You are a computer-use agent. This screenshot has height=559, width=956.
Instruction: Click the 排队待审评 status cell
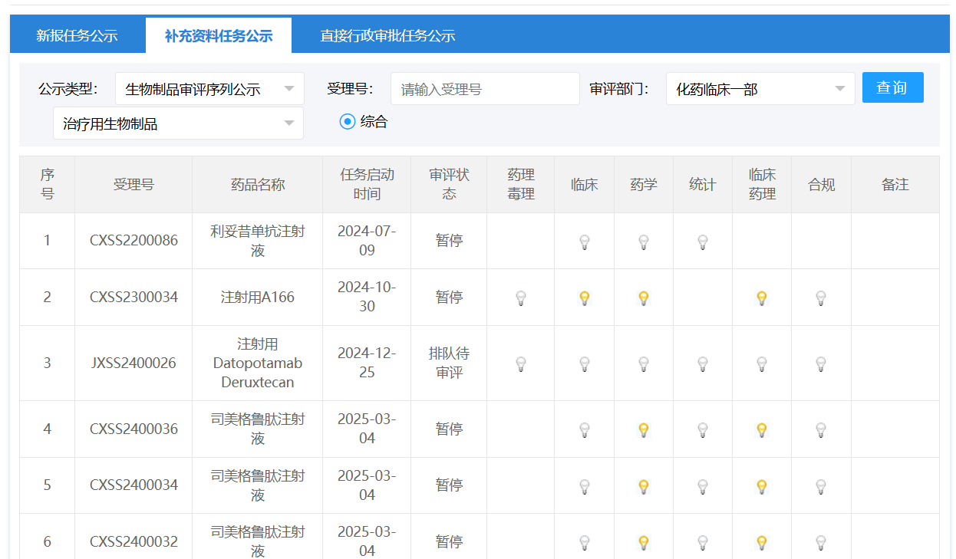[449, 363]
